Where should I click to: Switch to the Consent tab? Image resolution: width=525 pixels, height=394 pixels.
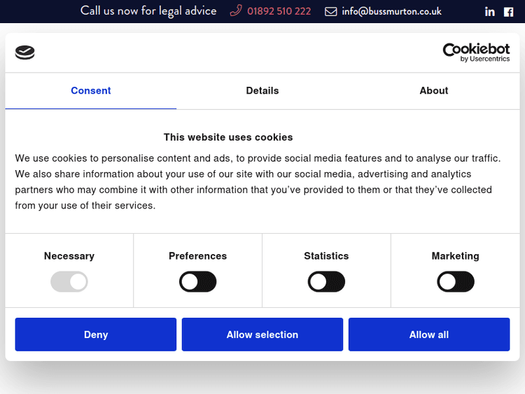pos(91,91)
